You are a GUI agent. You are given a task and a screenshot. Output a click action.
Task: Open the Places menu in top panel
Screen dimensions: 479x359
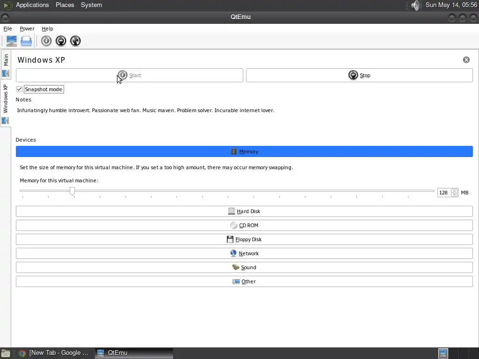coord(65,5)
